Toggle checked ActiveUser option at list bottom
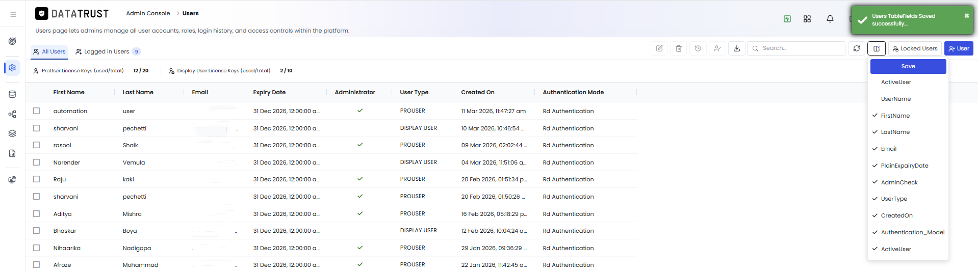This screenshot has width=978, height=272. [908, 249]
